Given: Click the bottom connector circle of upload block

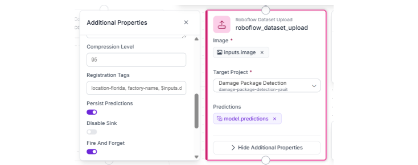Looking at the screenshot, I should click(x=266, y=160).
